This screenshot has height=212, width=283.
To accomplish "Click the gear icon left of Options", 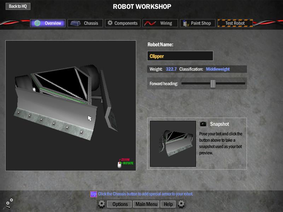I will [102, 204].
